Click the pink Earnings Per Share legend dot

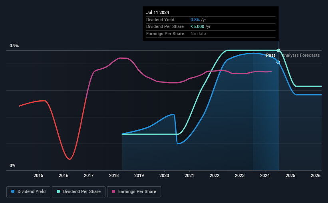[113, 191]
